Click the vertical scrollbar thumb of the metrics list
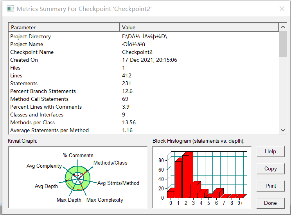Viewport: 291px width, 215px height. tap(283, 44)
